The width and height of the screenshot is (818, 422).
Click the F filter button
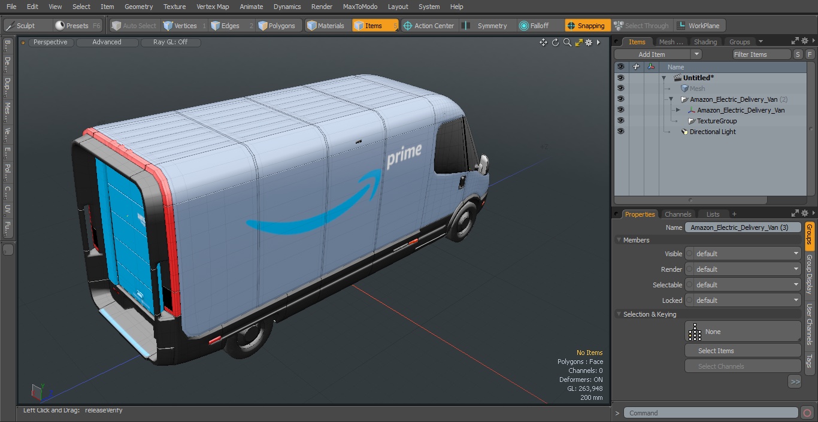810,54
